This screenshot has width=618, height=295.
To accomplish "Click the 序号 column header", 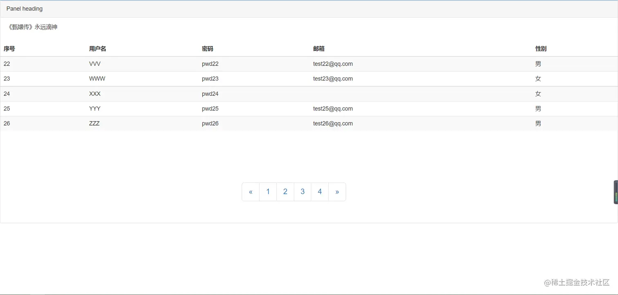I will [x=9, y=49].
